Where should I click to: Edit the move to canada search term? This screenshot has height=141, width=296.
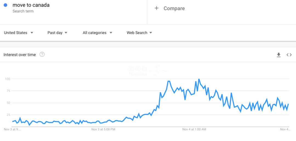tap(31, 5)
